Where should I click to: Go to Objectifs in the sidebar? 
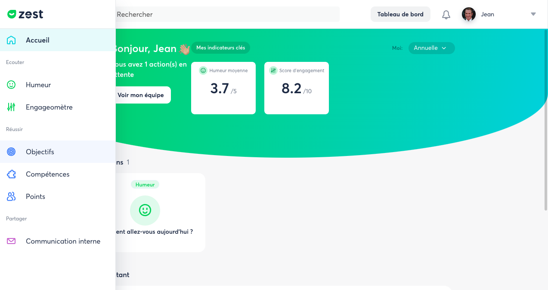[x=40, y=152]
